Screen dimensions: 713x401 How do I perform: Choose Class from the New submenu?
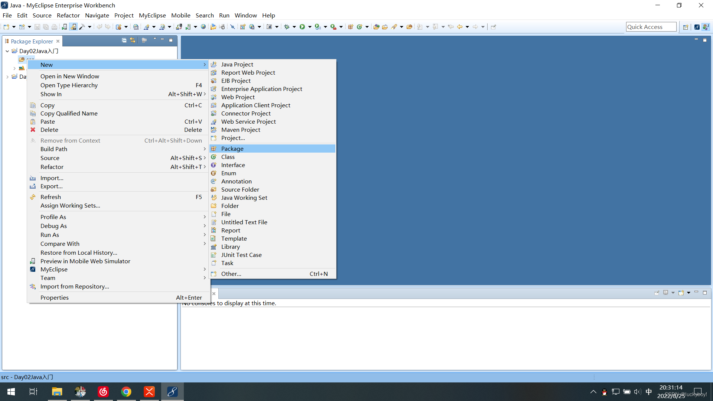(x=228, y=157)
